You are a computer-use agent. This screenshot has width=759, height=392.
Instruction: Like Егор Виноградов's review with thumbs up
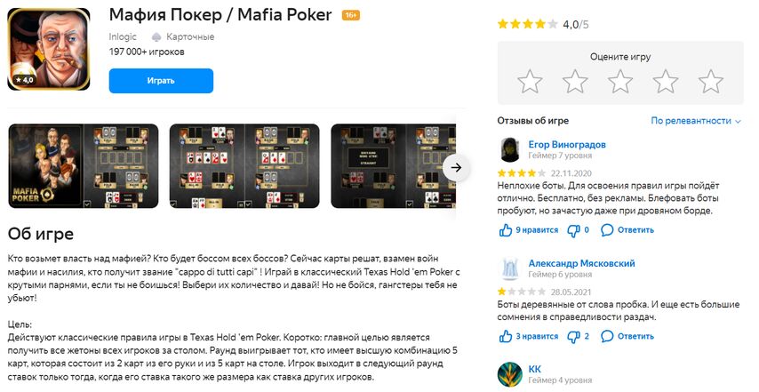(506, 230)
